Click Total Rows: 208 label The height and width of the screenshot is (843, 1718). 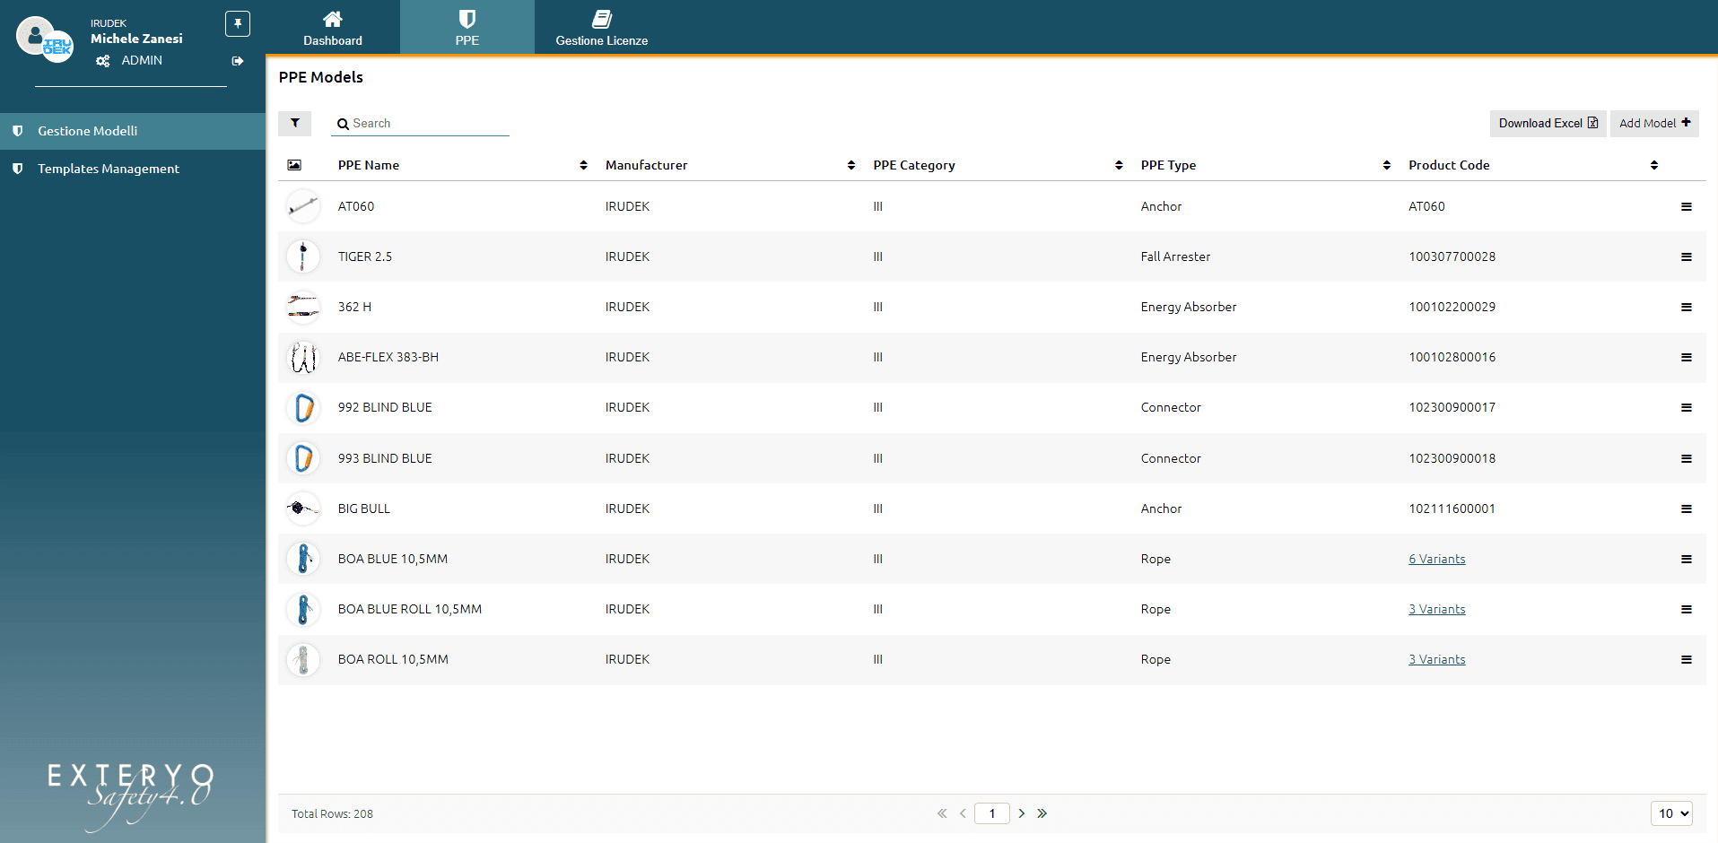tap(332, 814)
